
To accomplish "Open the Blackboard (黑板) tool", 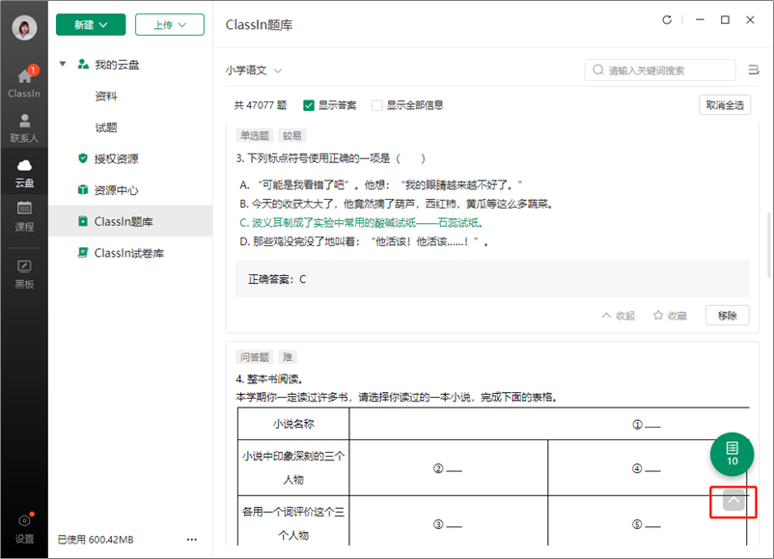I will (24, 274).
